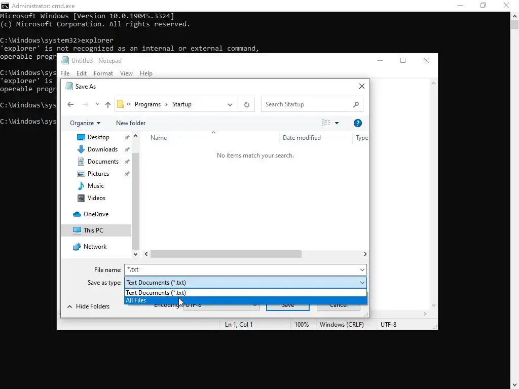
Task: Select Desktop in the navigation pane
Action: [x=98, y=137]
